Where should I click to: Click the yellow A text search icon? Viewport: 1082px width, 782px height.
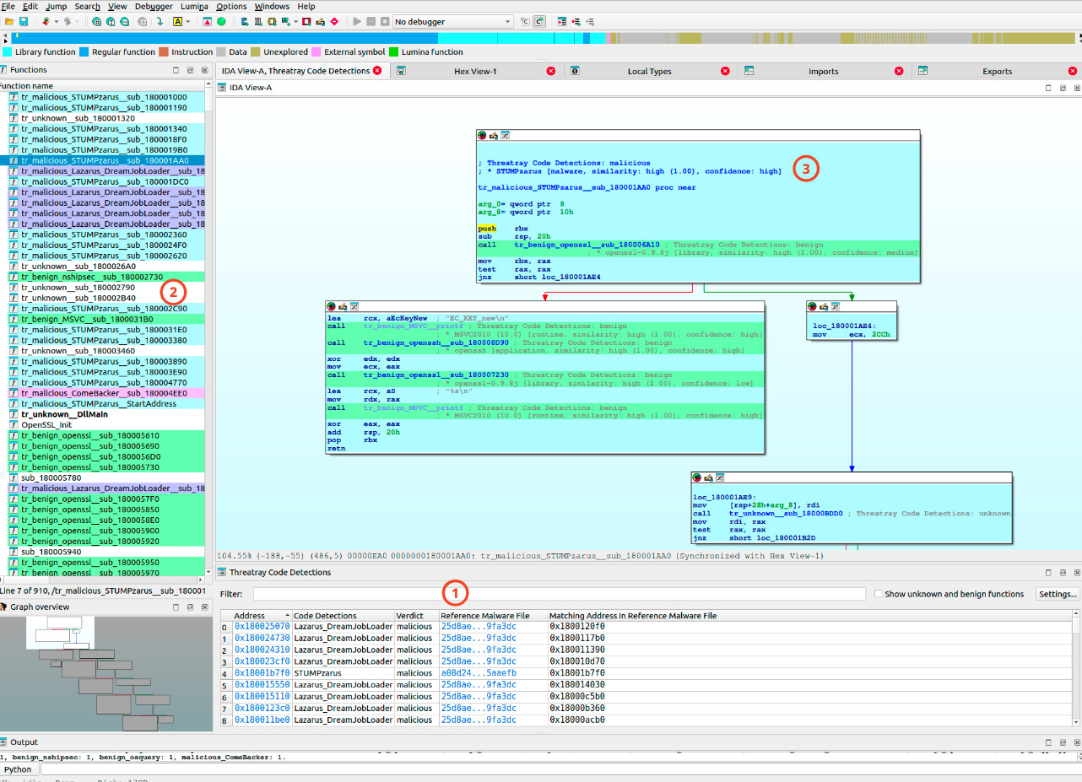click(177, 21)
